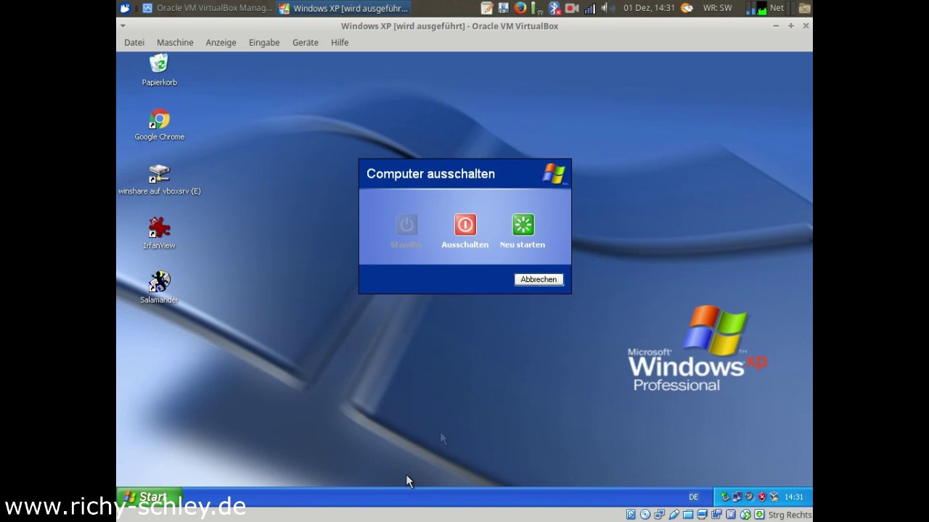Screen dimensions: 929x522
Task: Click the XP network connection tray icon
Action: pyautogui.click(x=737, y=497)
